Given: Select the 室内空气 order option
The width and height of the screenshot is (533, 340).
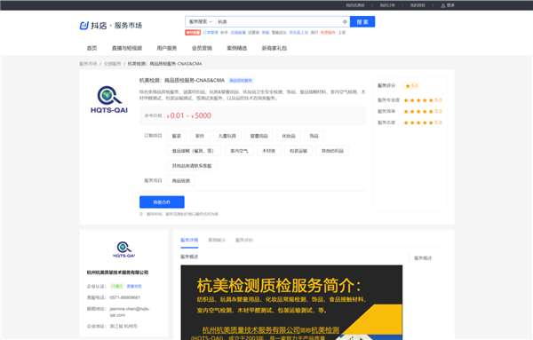Looking at the screenshot, I should tap(239, 151).
